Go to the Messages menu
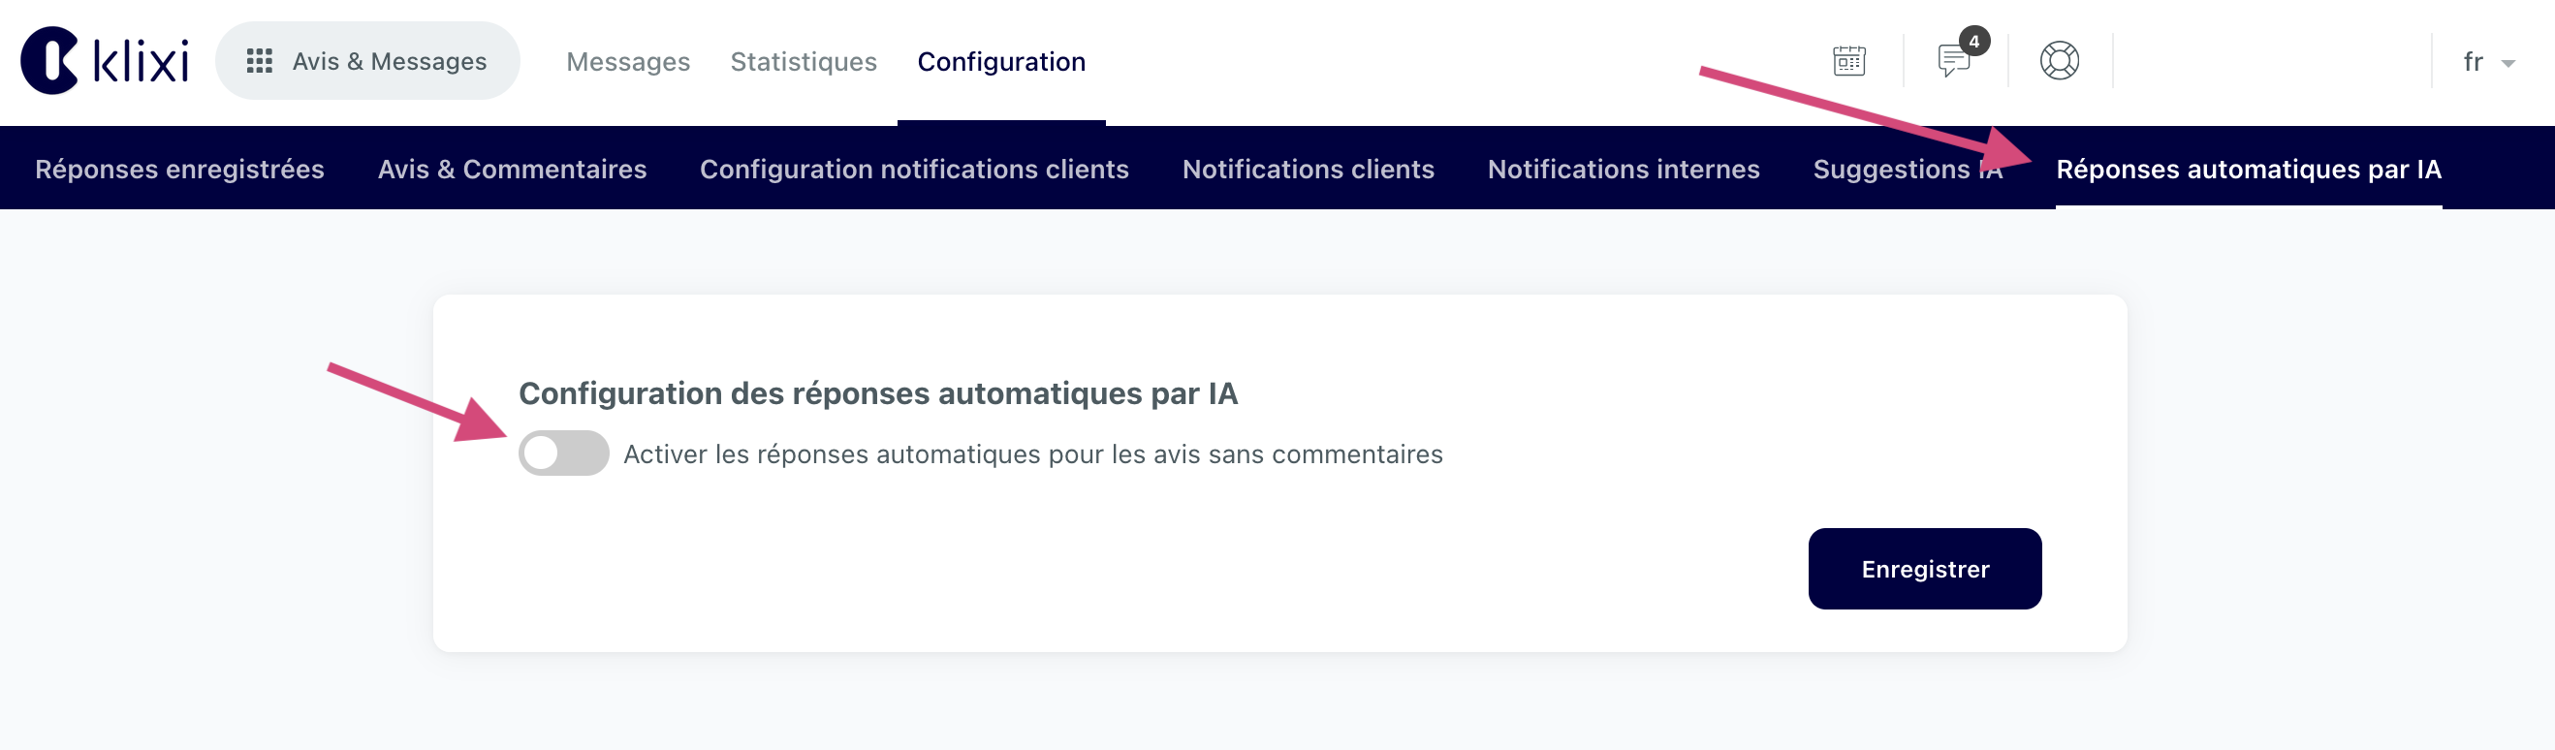 [x=628, y=61]
